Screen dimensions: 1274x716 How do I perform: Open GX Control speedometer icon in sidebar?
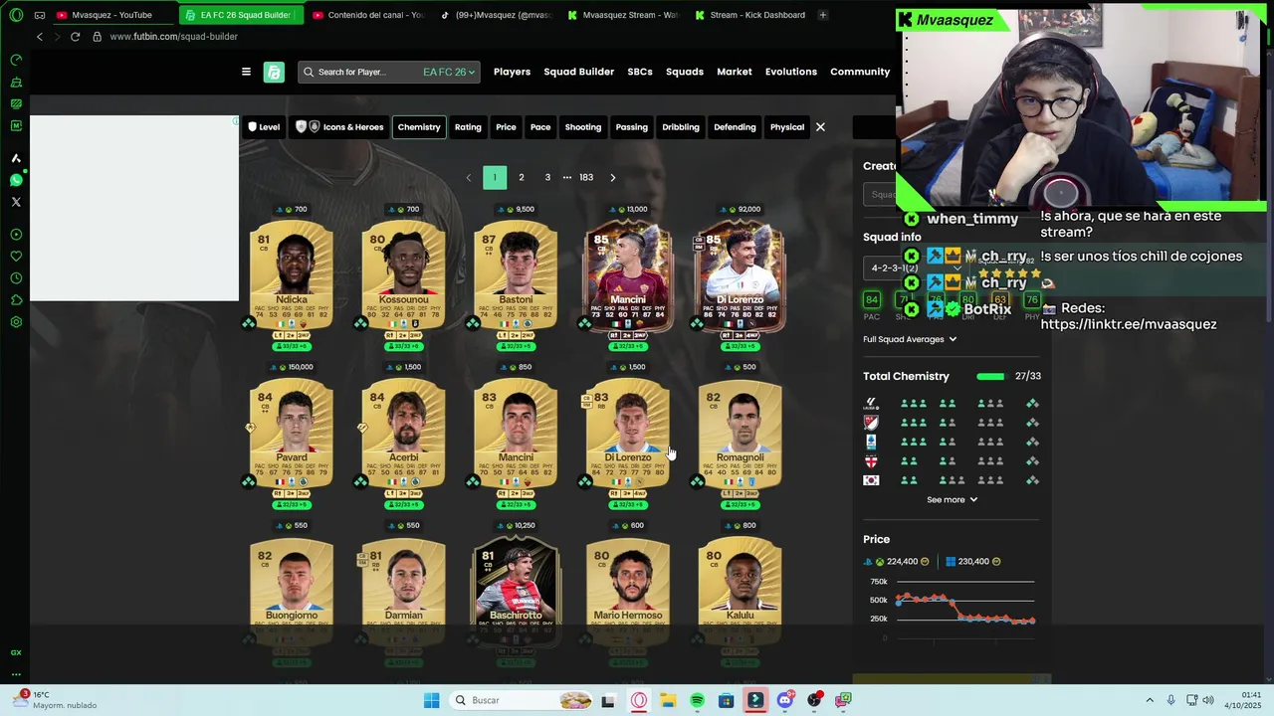pyautogui.click(x=16, y=60)
